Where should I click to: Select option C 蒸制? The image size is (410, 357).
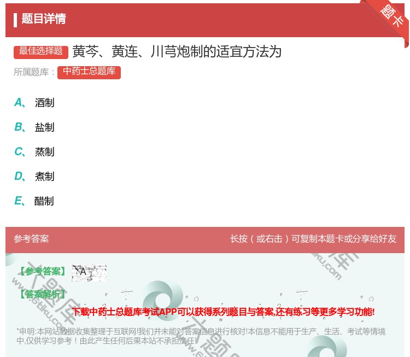[x=34, y=151]
